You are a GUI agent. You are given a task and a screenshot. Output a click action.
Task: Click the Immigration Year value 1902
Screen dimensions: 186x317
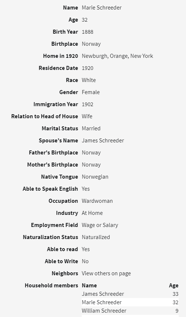pyautogui.click(x=88, y=104)
